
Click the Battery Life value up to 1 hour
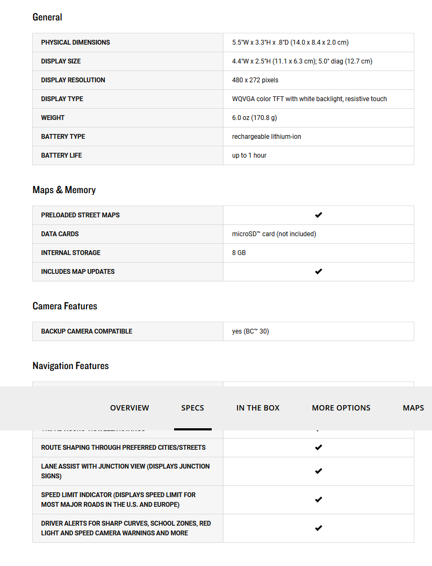pyautogui.click(x=249, y=155)
